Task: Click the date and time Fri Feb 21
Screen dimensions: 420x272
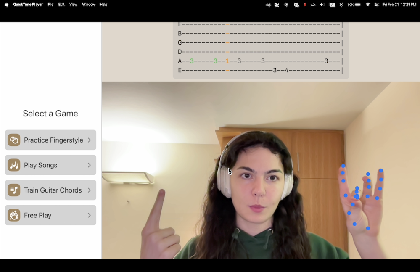Action: coord(399,5)
